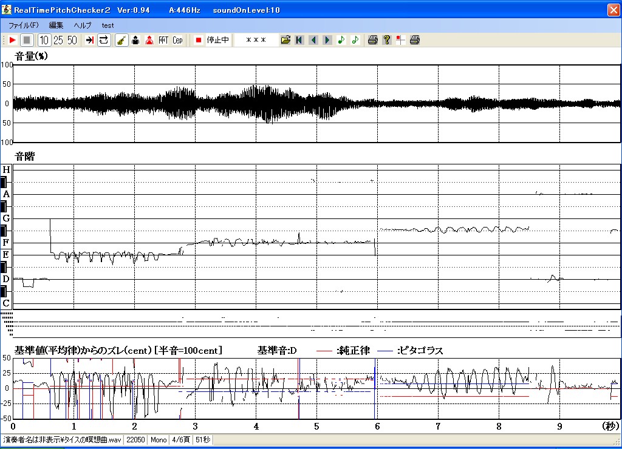622x449 pixels.
Task: Click the A note key label
Action: click(6, 194)
